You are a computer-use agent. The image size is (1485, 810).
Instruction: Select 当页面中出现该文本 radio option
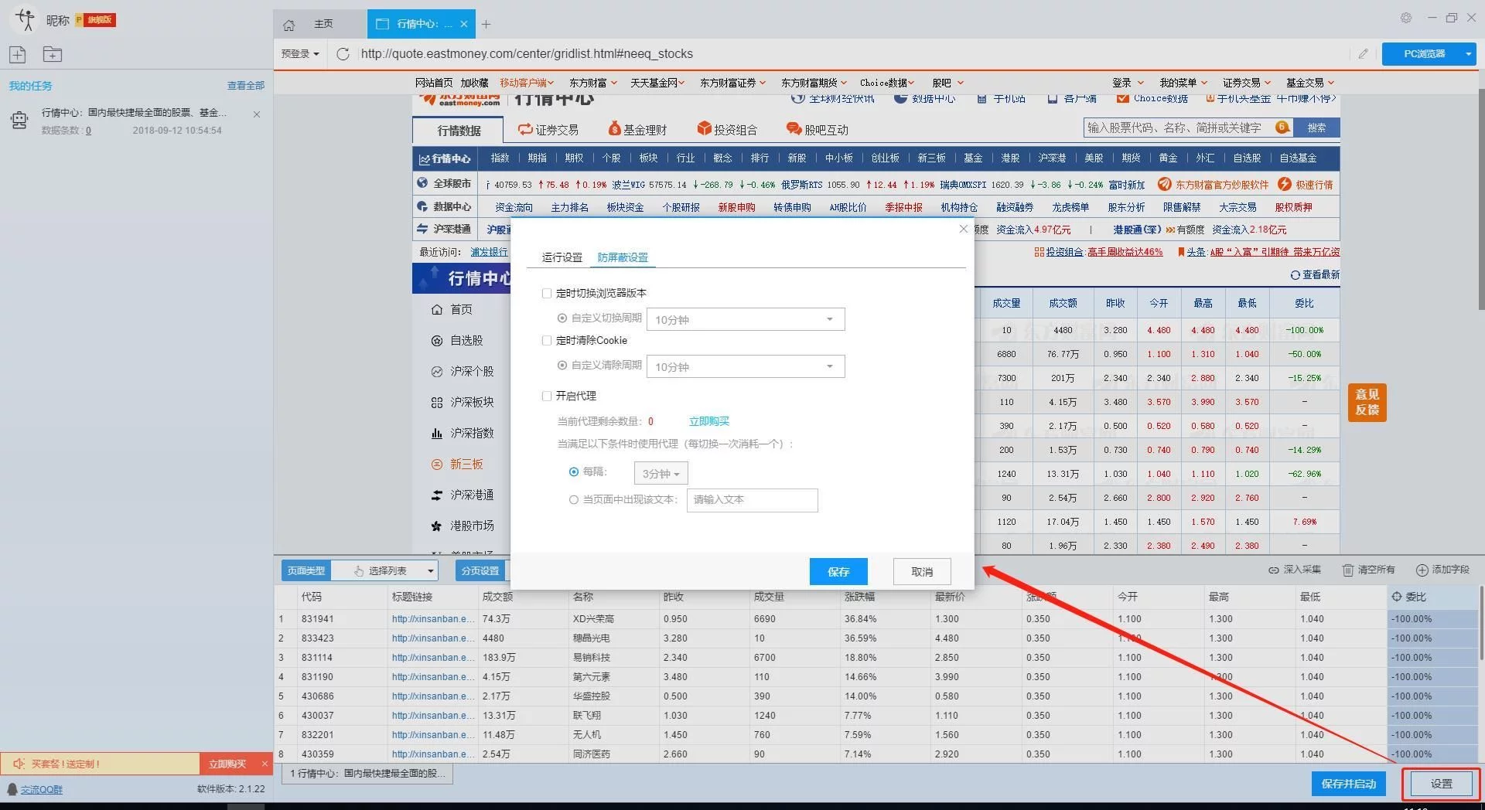pos(574,499)
